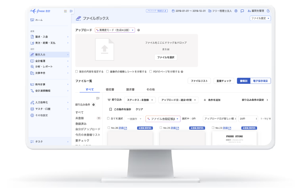Click the 取引入力 pen icon in sidebar
The width and height of the screenshot is (299, 188).
coord(32,54)
